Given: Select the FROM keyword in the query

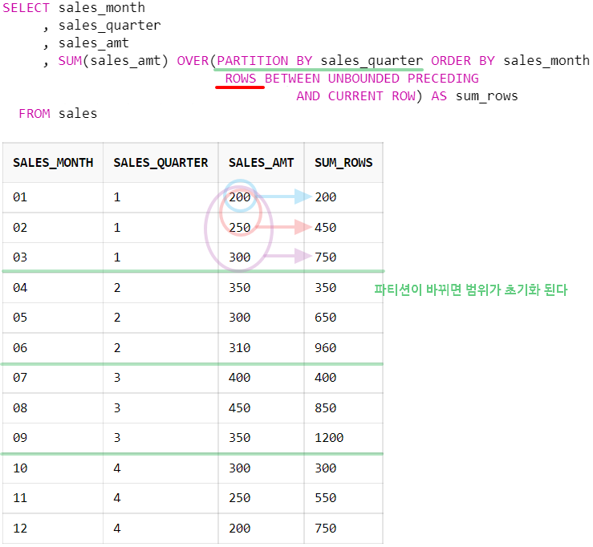Looking at the screenshot, I should pyautogui.click(x=35, y=113).
